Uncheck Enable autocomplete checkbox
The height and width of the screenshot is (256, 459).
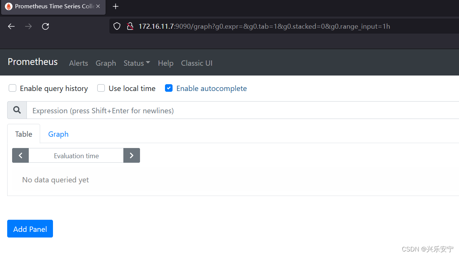169,88
